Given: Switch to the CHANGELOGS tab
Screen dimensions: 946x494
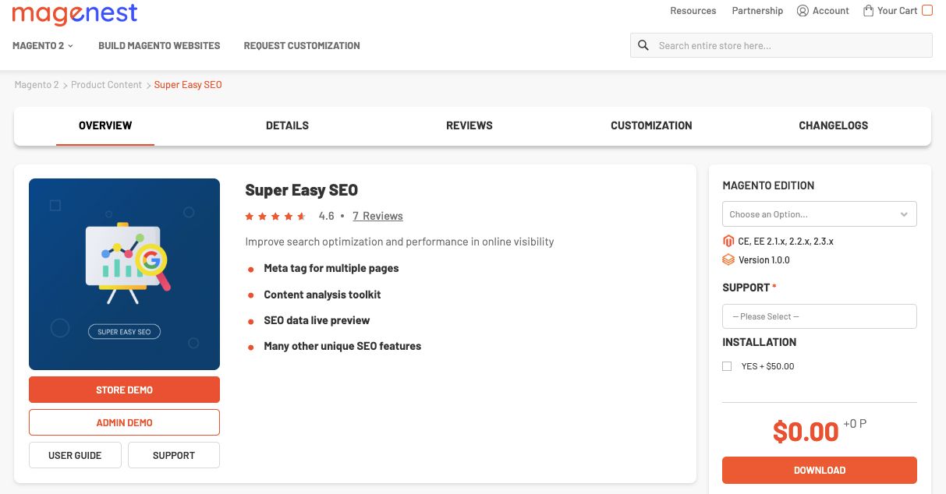Looking at the screenshot, I should coord(833,125).
